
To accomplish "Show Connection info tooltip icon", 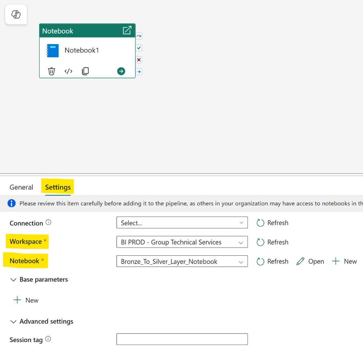I will click(48, 222).
